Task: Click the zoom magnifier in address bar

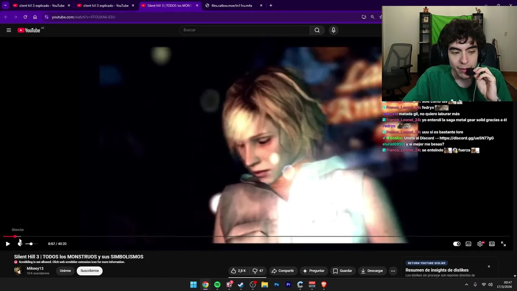Action: pyautogui.click(x=372, y=17)
